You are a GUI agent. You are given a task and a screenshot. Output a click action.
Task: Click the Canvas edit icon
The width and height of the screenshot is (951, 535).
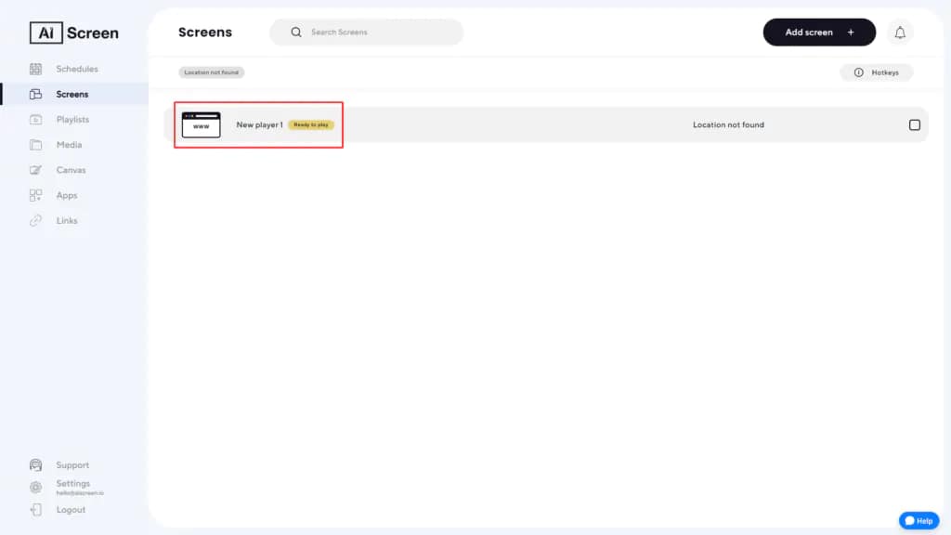(x=35, y=170)
